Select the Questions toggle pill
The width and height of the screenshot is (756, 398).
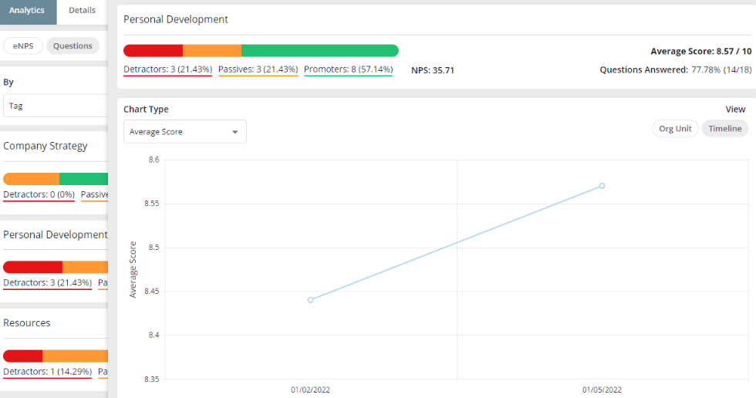pos(73,46)
